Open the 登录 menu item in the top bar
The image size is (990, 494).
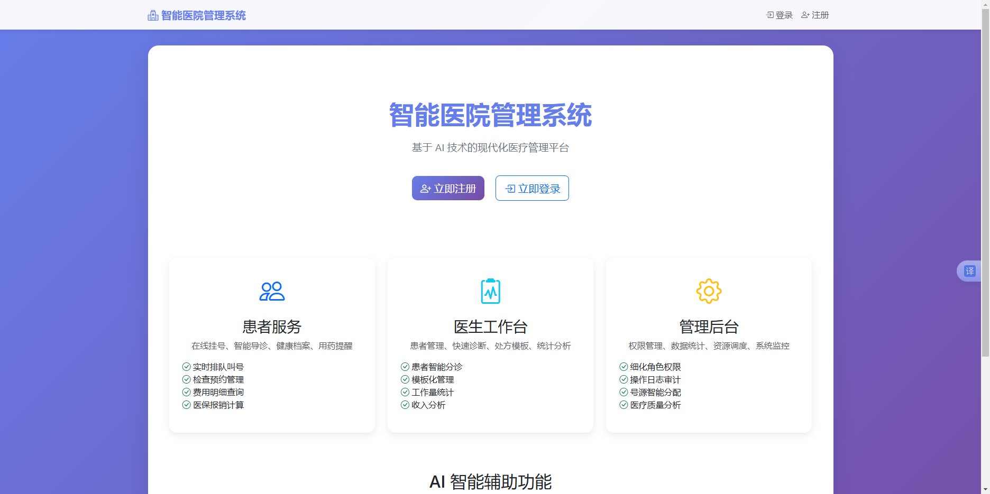(x=780, y=15)
